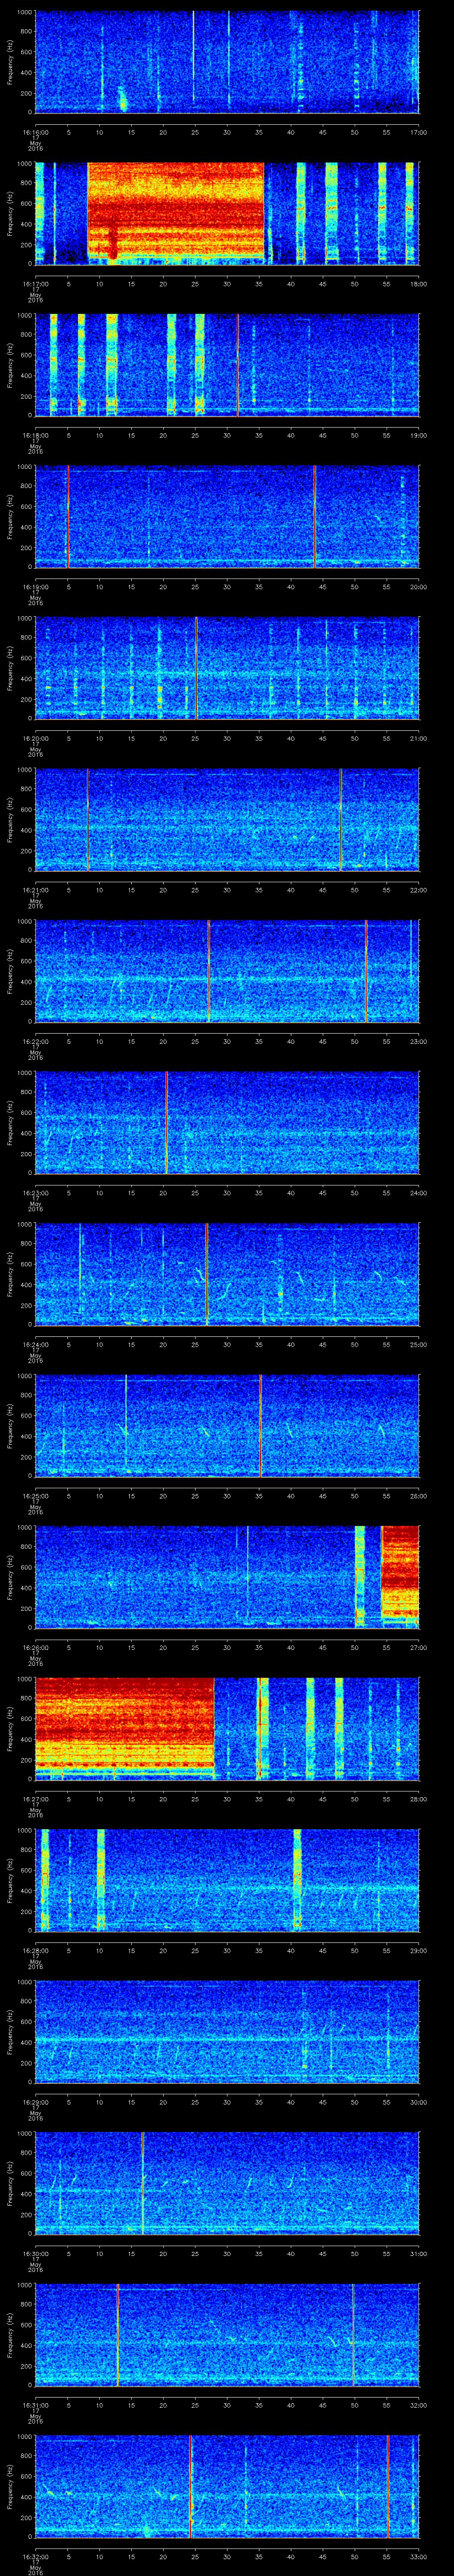The image size is (454, 2576).
Task: Click the '21:00' end time label
Action: 418,738
